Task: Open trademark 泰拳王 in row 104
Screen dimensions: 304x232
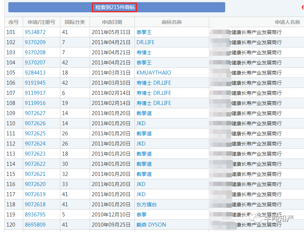Action: pyautogui.click(x=144, y=62)
